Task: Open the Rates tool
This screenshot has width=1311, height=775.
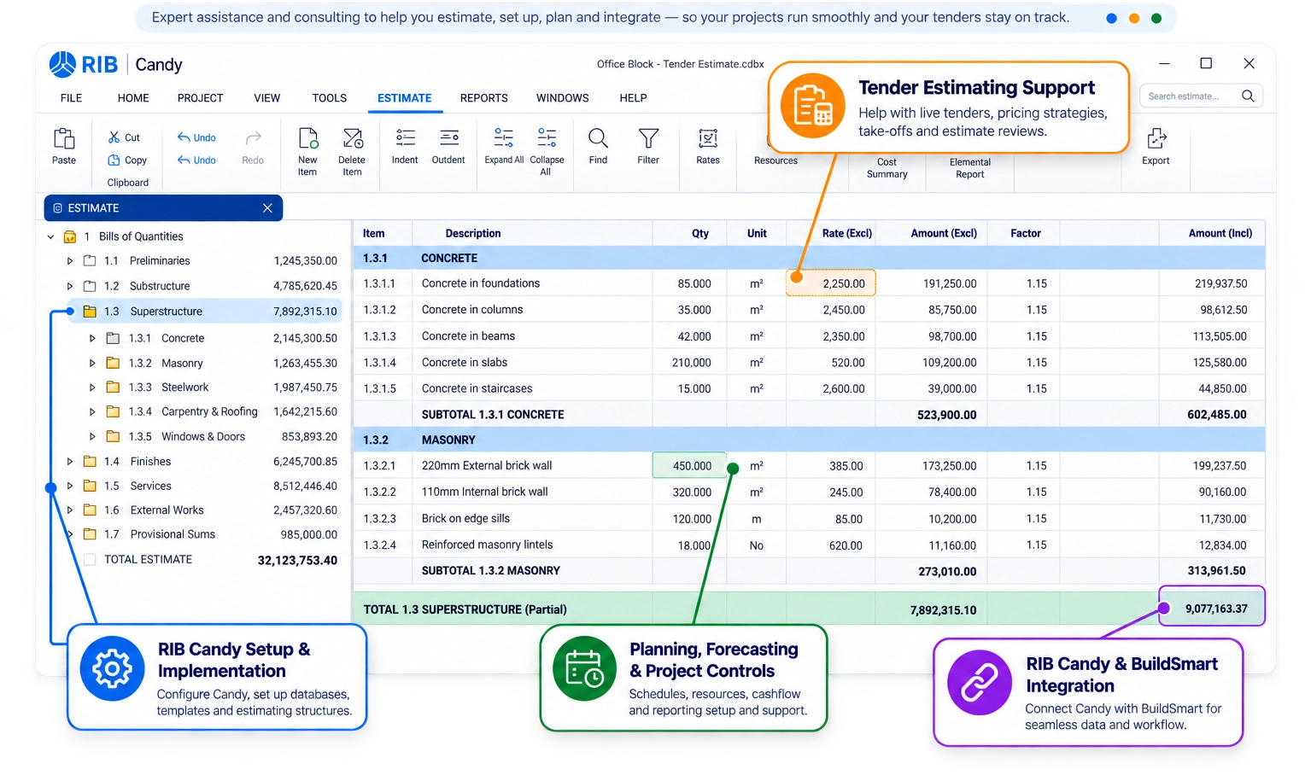Action: tap(708, 138)
